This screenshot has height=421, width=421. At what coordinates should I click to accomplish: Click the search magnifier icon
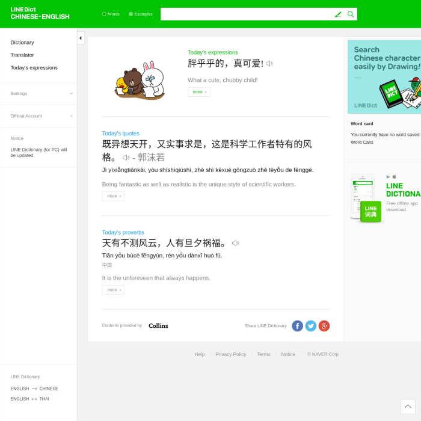pos(351,14)
